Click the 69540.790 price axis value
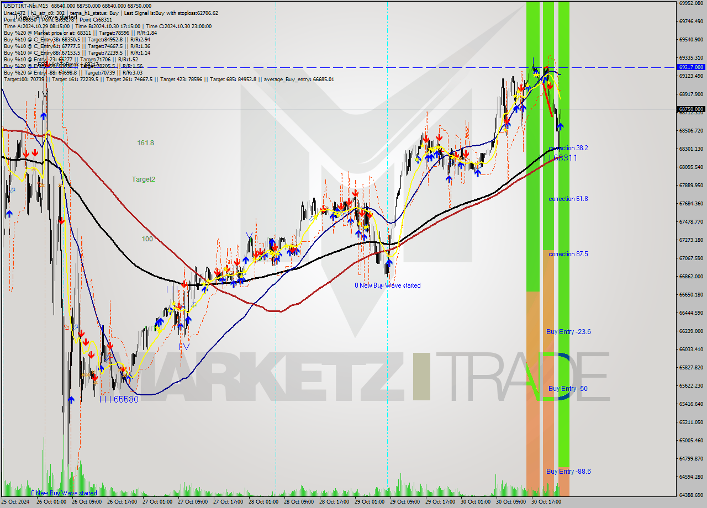The width and height of the screenshot is (707, 508). click(691, 40)
